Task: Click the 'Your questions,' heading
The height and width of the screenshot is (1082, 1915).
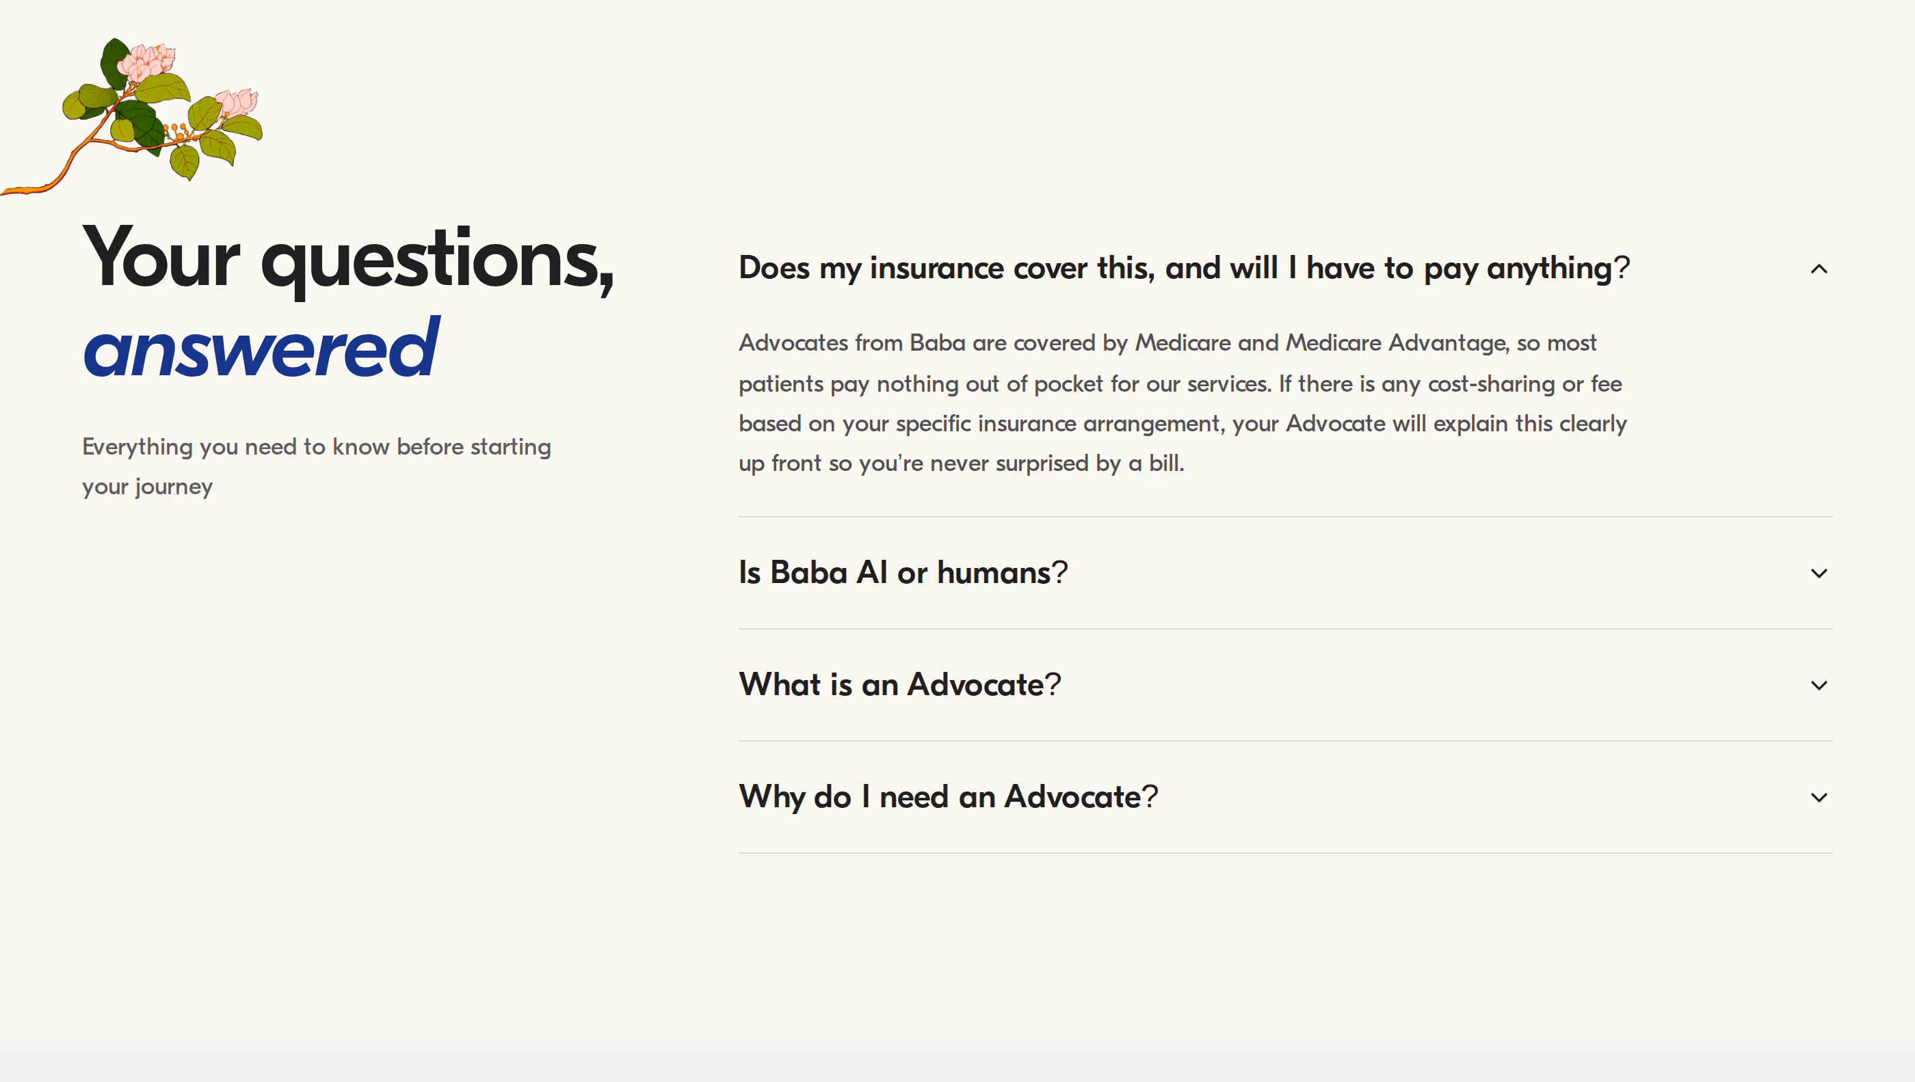Action: [348, 258]
